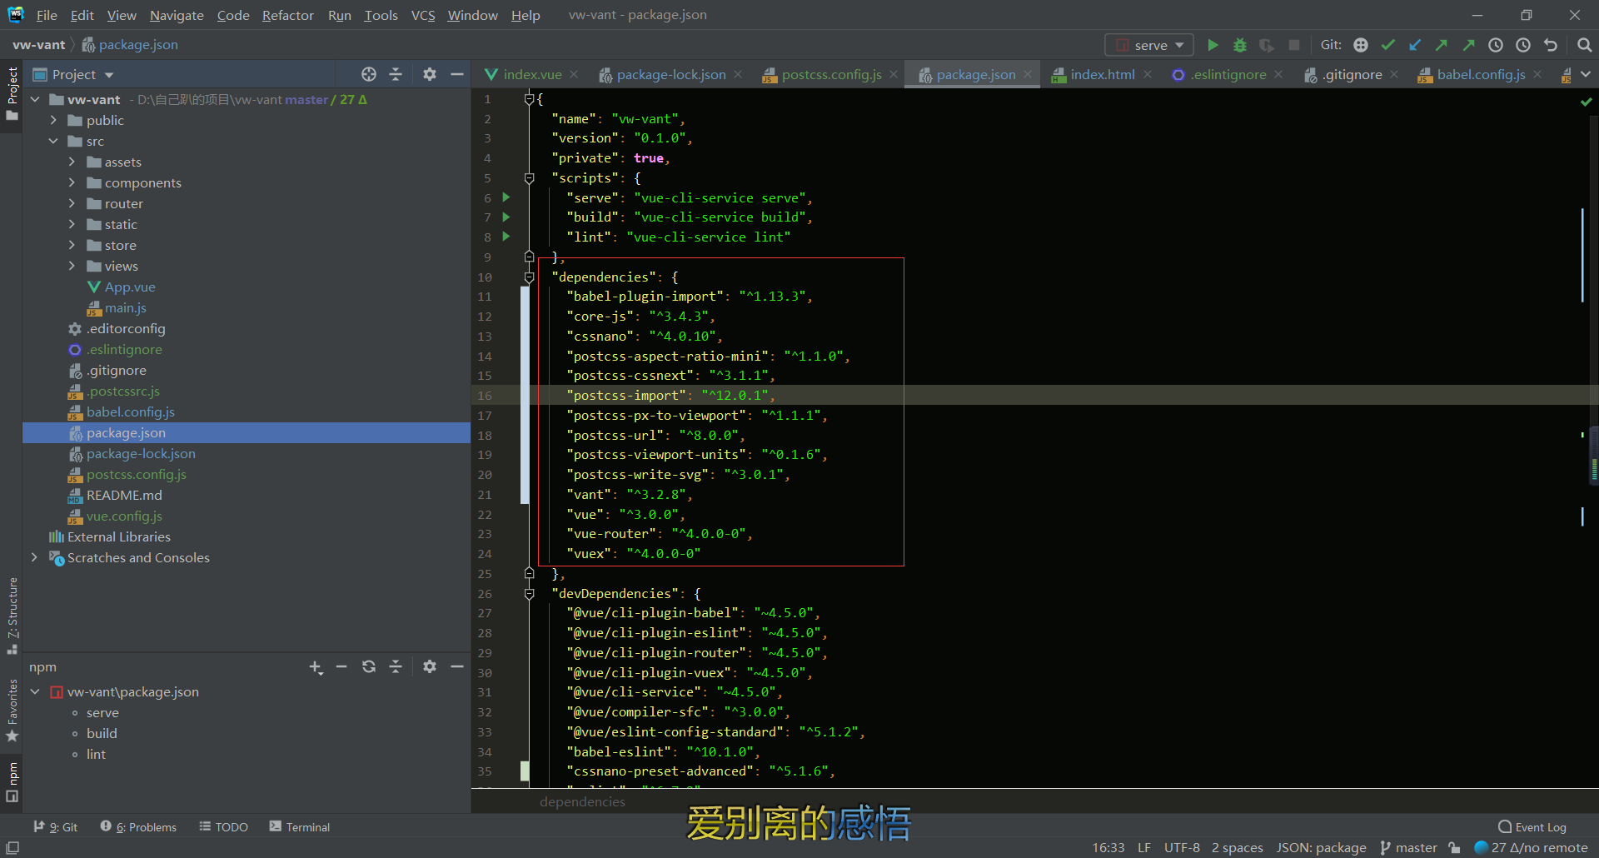Remove entry in npm panel
Viewport: 1599px width, 858px height.
(x=341, y=666)
